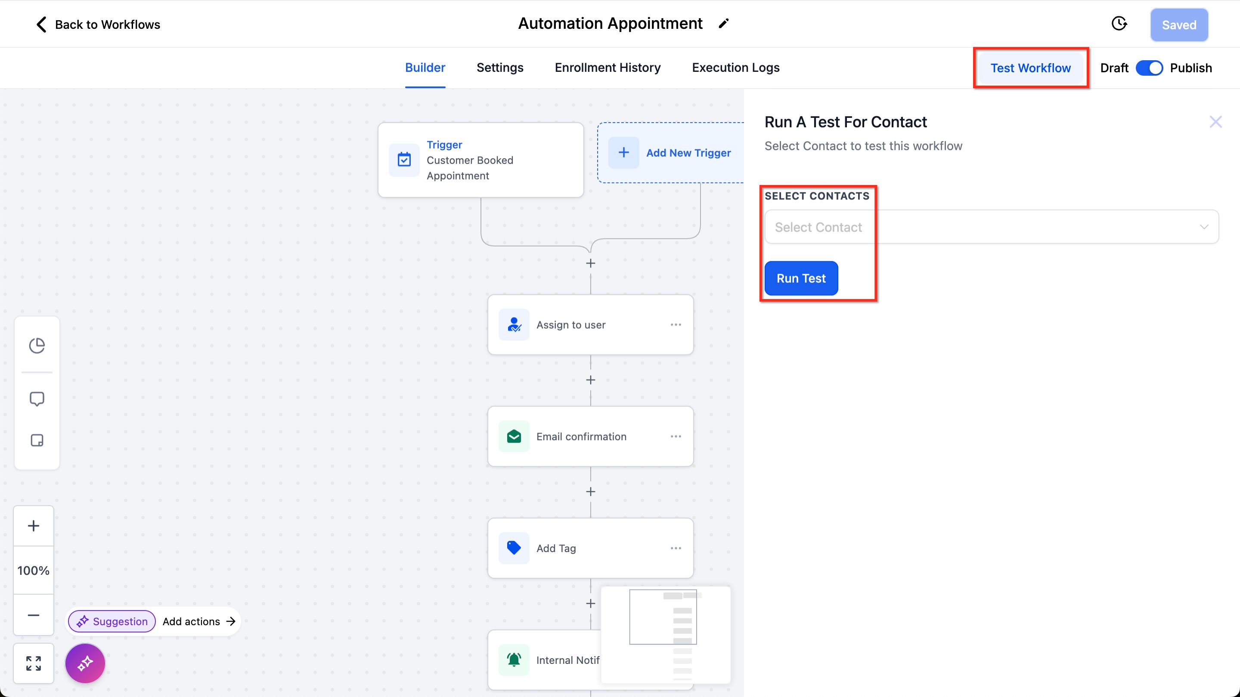Add a sticky note from sidebar

[x=37, y=440]
